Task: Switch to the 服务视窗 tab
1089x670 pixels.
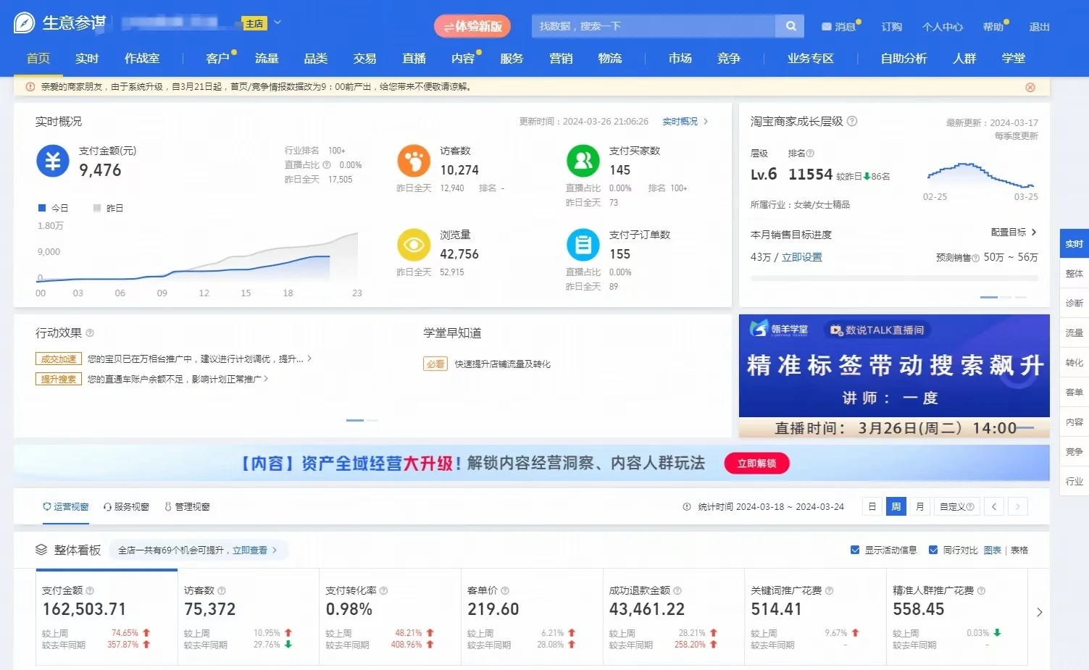Action: (x=125, y=506)
